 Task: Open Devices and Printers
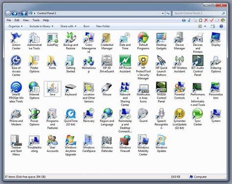pyautogui.click(x=198, y=43)
